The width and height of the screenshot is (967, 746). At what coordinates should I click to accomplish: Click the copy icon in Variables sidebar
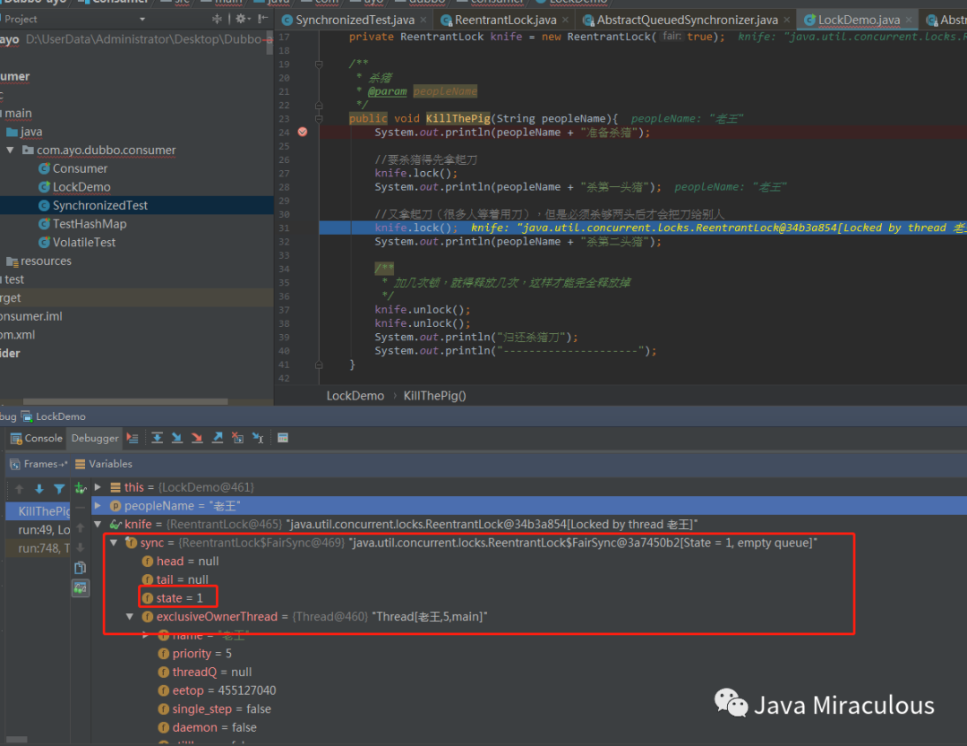click(x=81, y=568)
